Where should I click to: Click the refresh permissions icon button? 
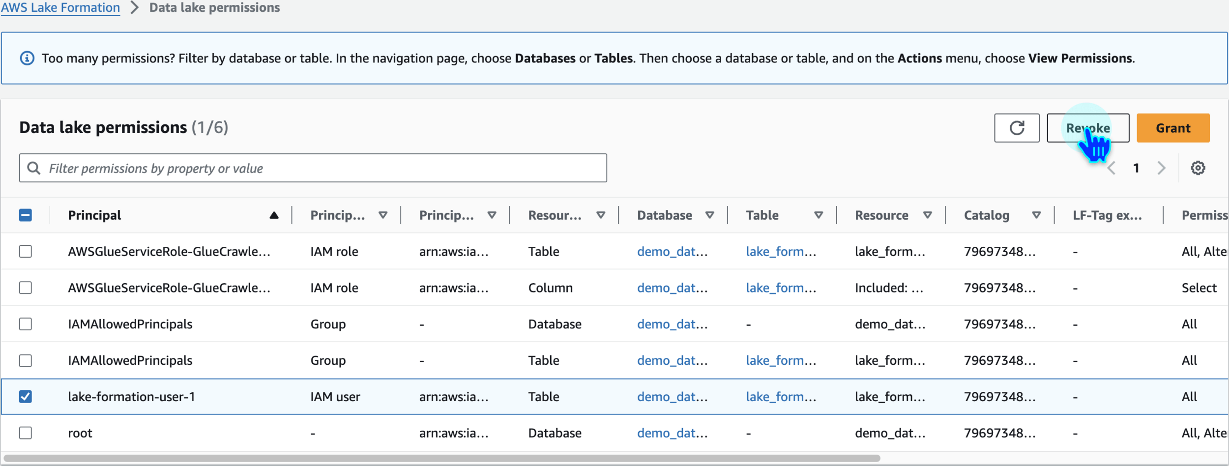[1017, 128]
